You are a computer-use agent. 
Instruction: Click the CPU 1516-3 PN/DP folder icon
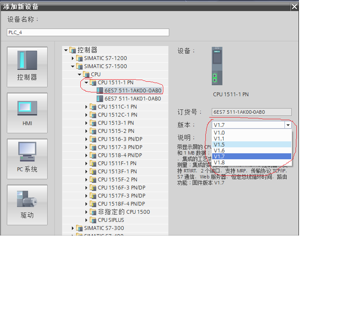coord(93,139)
